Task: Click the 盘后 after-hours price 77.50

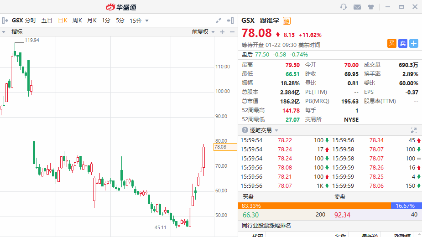Action: (262, 55)
